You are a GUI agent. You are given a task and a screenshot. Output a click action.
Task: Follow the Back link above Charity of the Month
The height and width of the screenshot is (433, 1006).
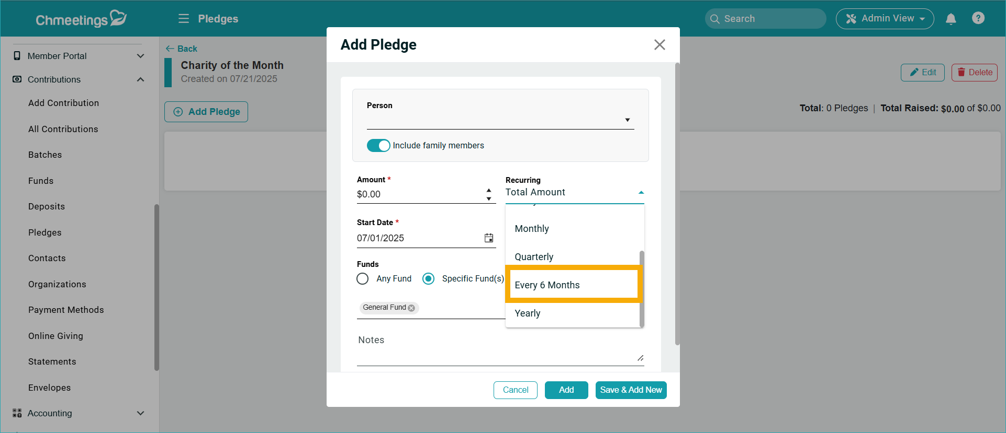pos(181,49)
